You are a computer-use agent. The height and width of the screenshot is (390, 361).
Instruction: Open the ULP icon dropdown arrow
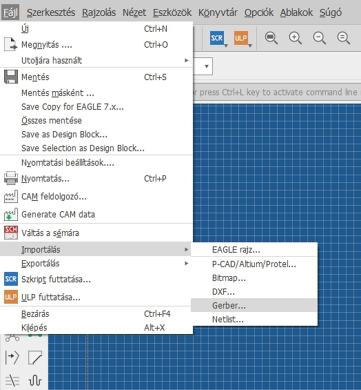click(250, 46)
